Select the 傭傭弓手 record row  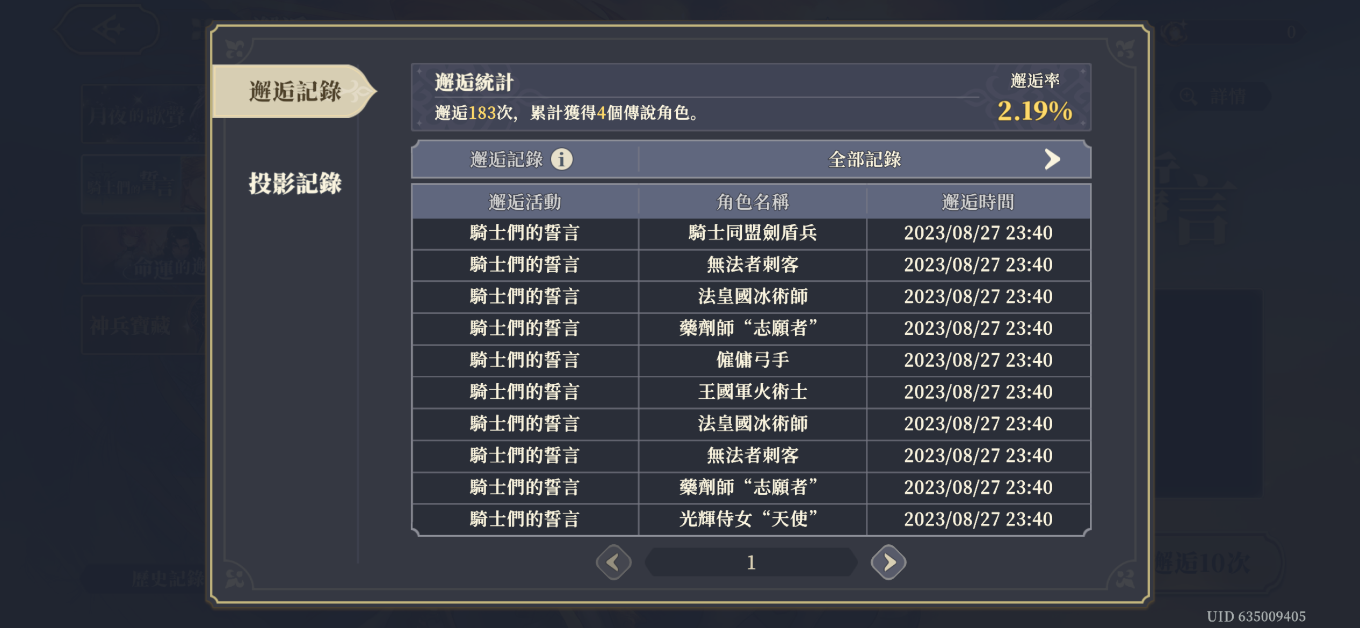click(751, 360)
